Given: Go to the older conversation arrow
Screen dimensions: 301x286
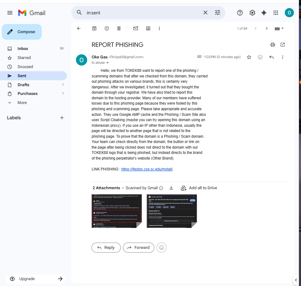Looking at the screenshot, I should [266, 28].
